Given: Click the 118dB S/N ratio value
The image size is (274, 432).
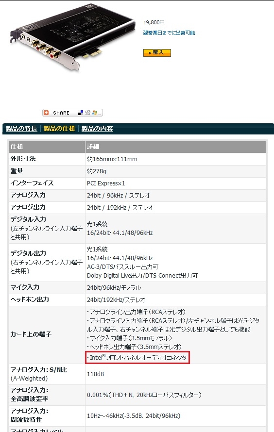Looking at the screenshot, I should coord(95,374).
